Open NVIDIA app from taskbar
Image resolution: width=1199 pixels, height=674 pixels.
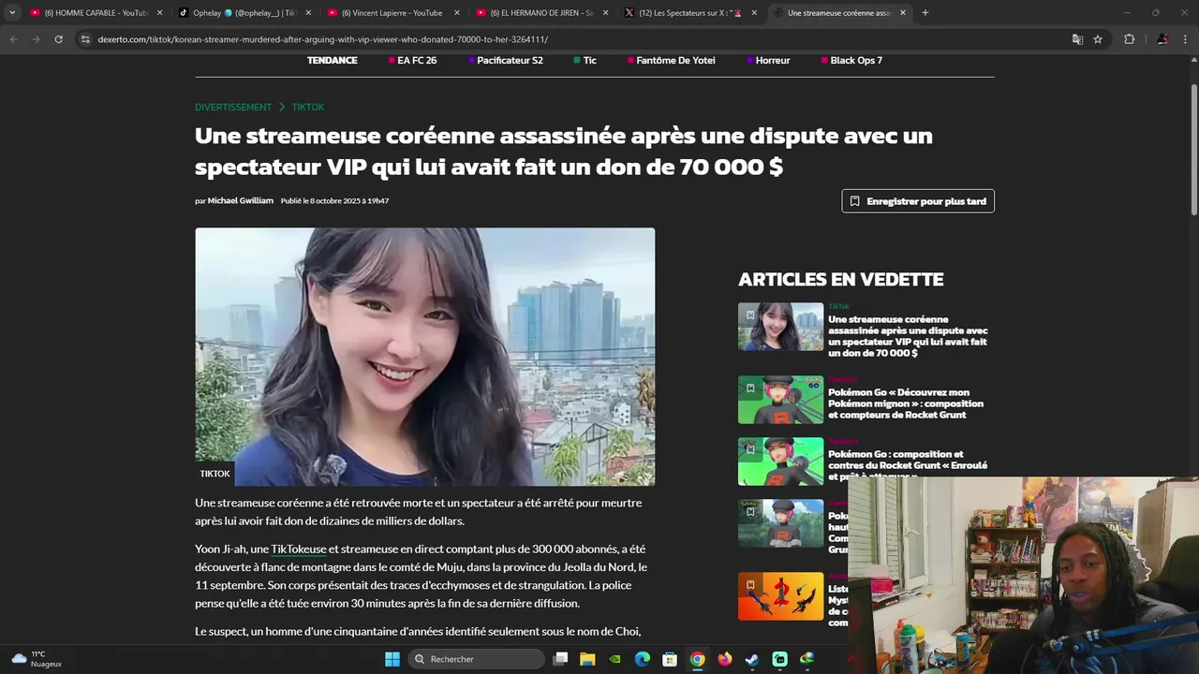pyautogui.click(x=614, y=659)
